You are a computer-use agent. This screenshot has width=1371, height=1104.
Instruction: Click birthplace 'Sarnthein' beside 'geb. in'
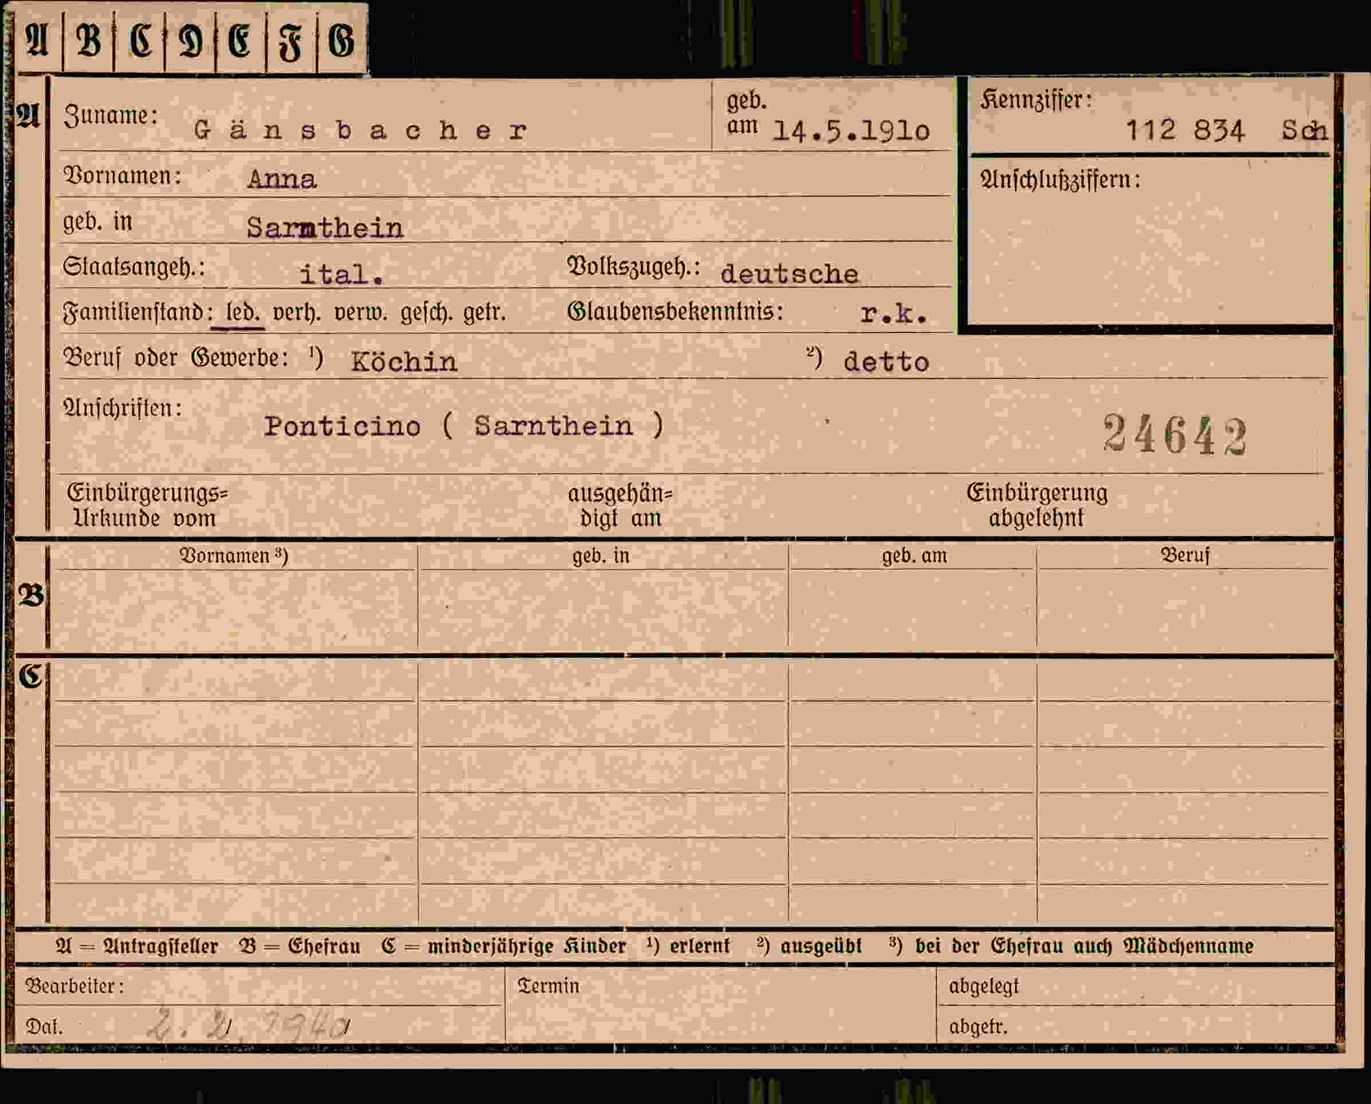pos(325,228)
